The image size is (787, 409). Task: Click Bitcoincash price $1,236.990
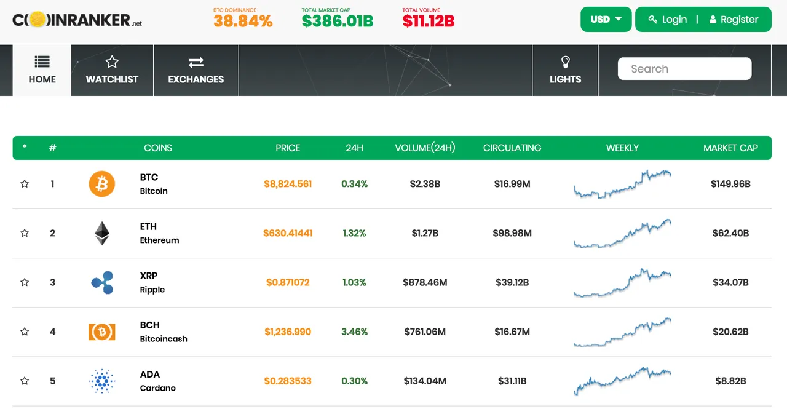[x=288, y=332]
